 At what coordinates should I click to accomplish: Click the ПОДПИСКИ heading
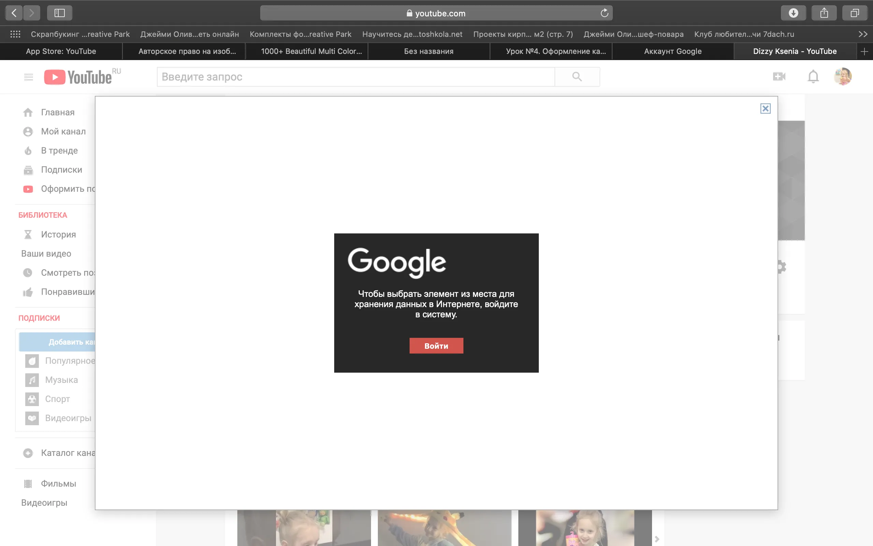(39, 318)
